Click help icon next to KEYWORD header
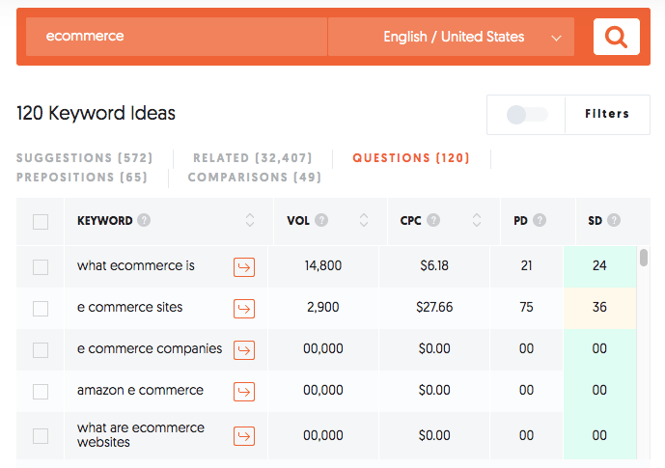 coord(144,220)
